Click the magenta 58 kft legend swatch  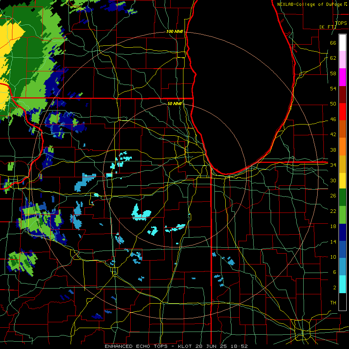[x=342, y=77]
